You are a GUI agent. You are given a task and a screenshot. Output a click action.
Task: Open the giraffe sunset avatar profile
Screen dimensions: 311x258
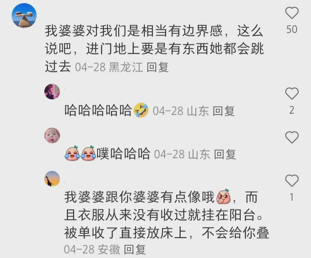[x=52, y=179]
